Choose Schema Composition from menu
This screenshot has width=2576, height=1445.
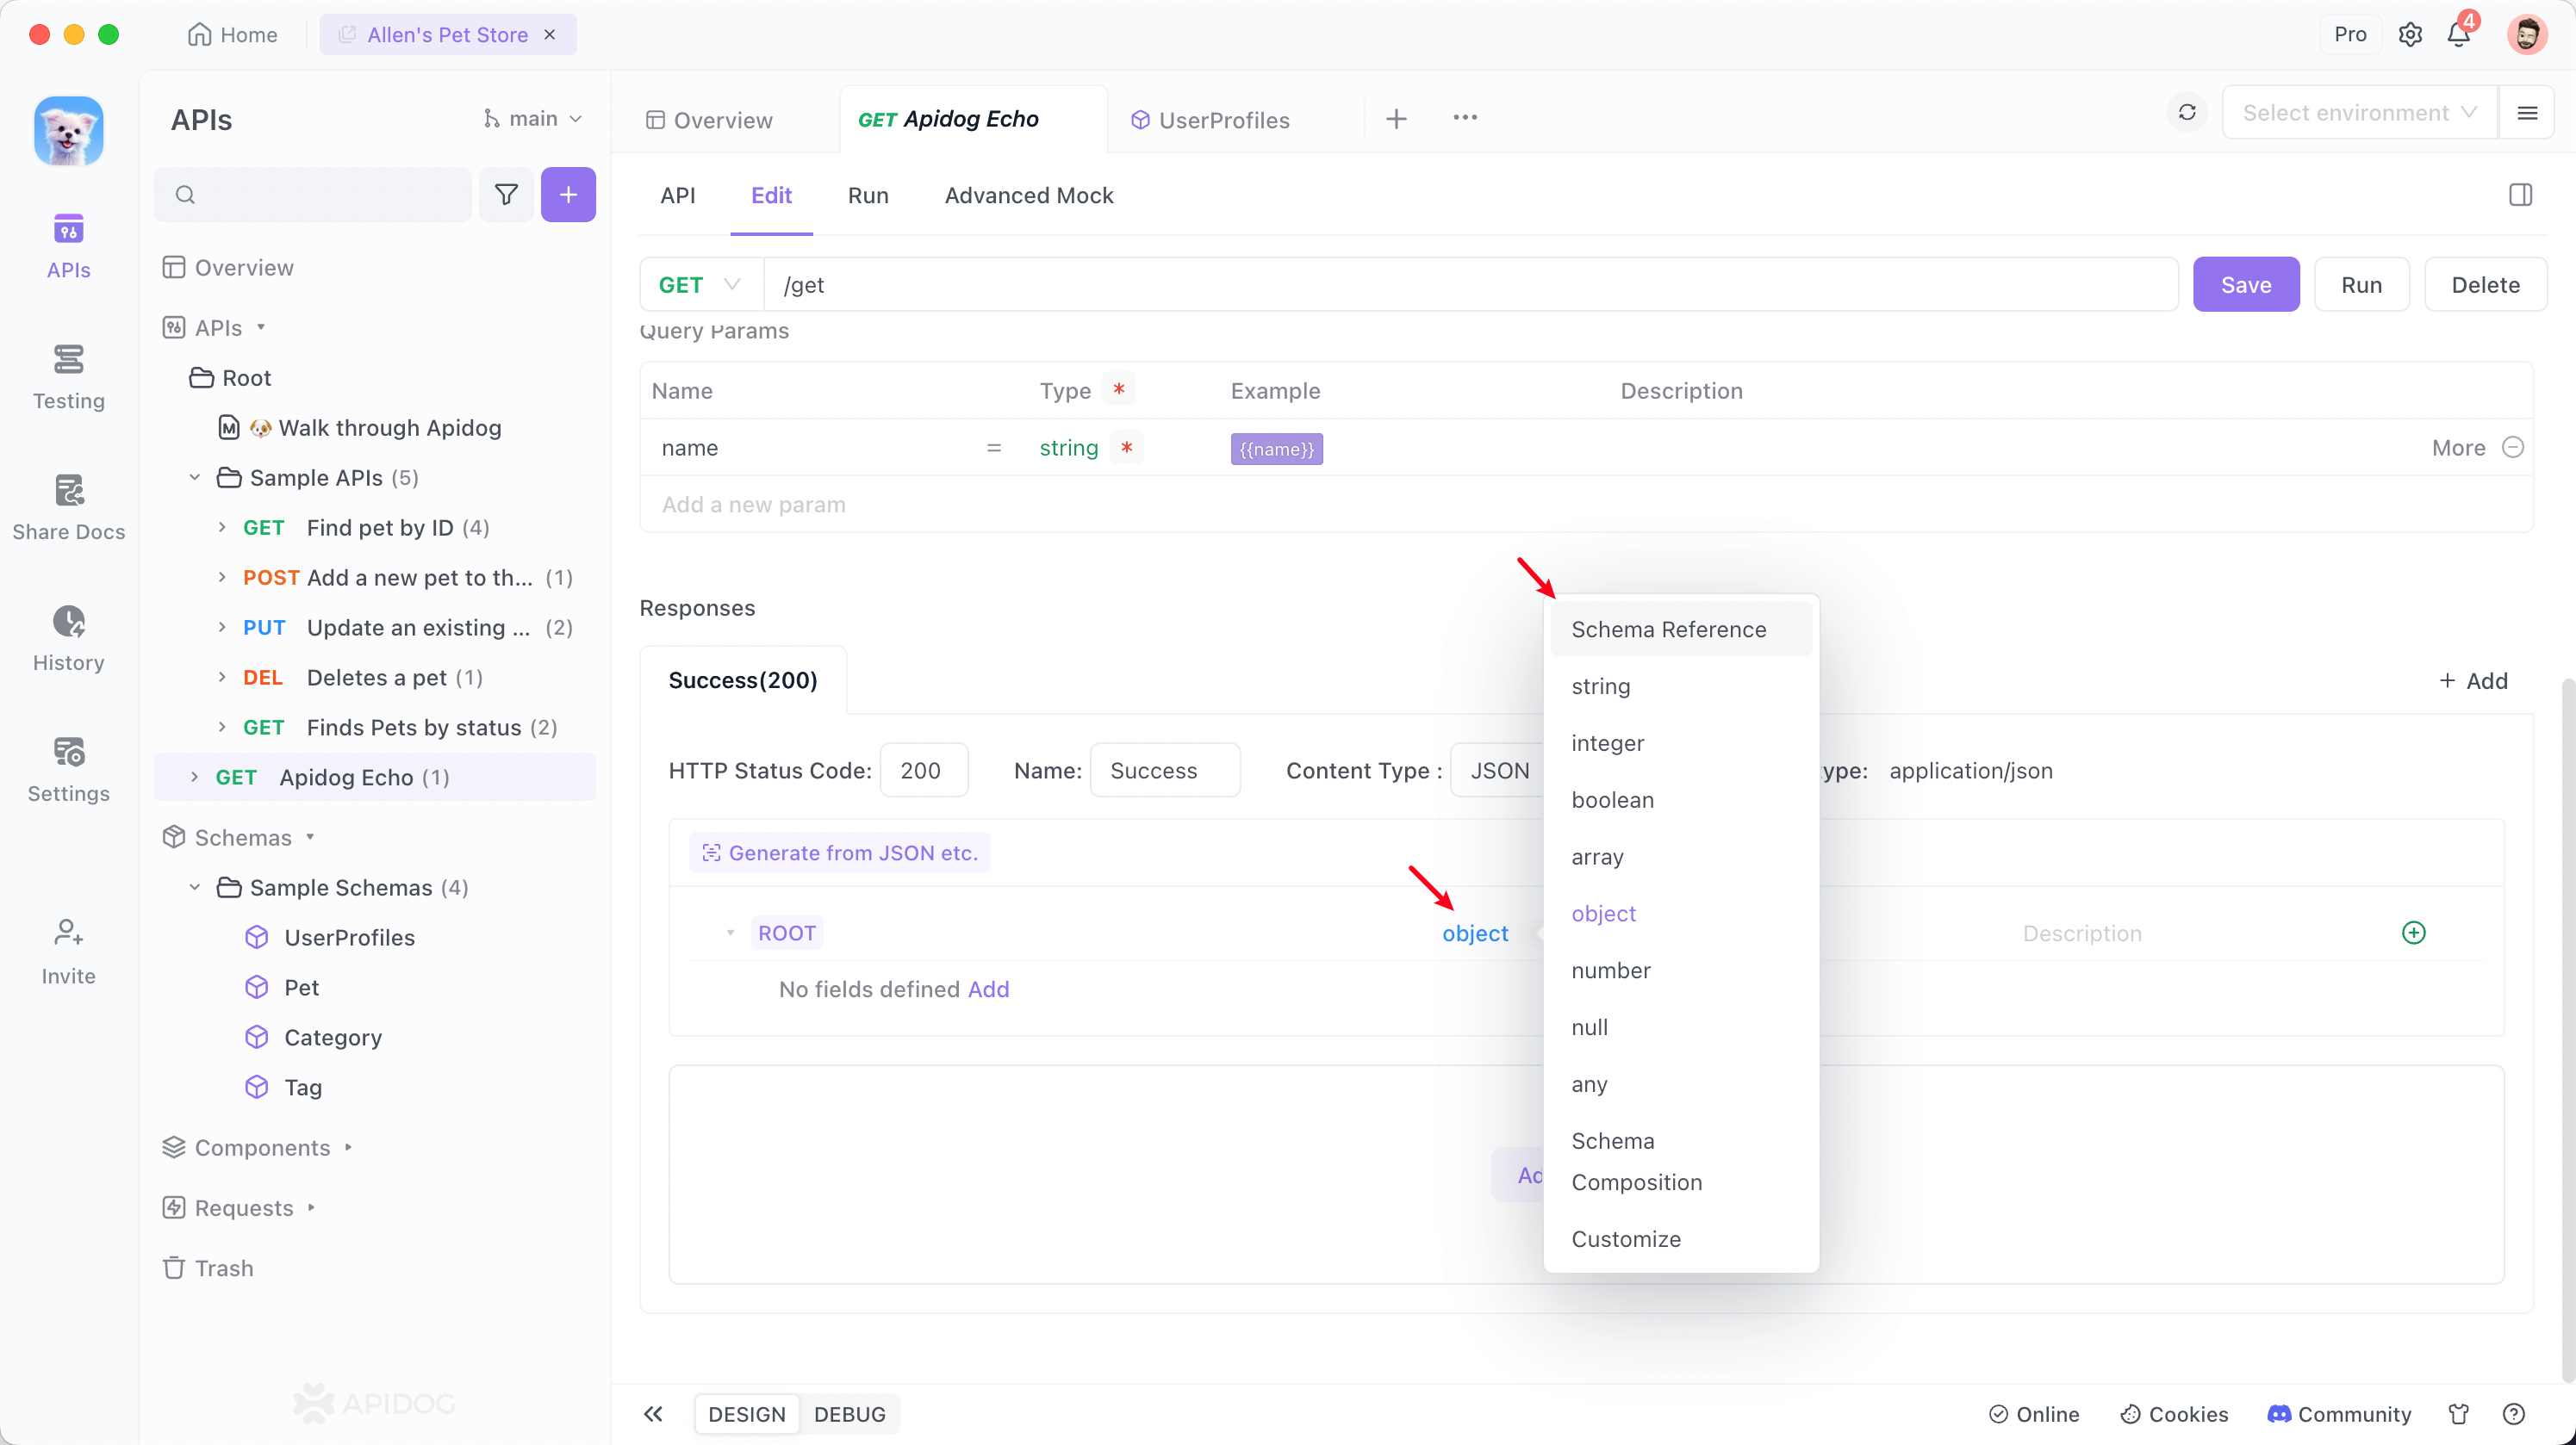click(1680, 1161)
